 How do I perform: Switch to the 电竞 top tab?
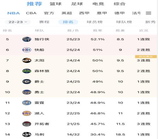click(98, 4)
